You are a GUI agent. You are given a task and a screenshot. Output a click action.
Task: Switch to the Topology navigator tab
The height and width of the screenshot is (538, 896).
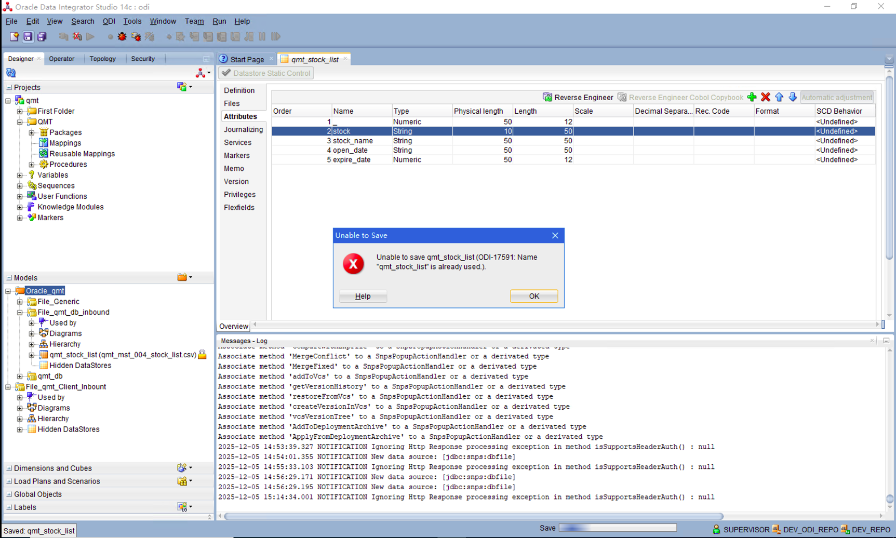coord(102,59)
